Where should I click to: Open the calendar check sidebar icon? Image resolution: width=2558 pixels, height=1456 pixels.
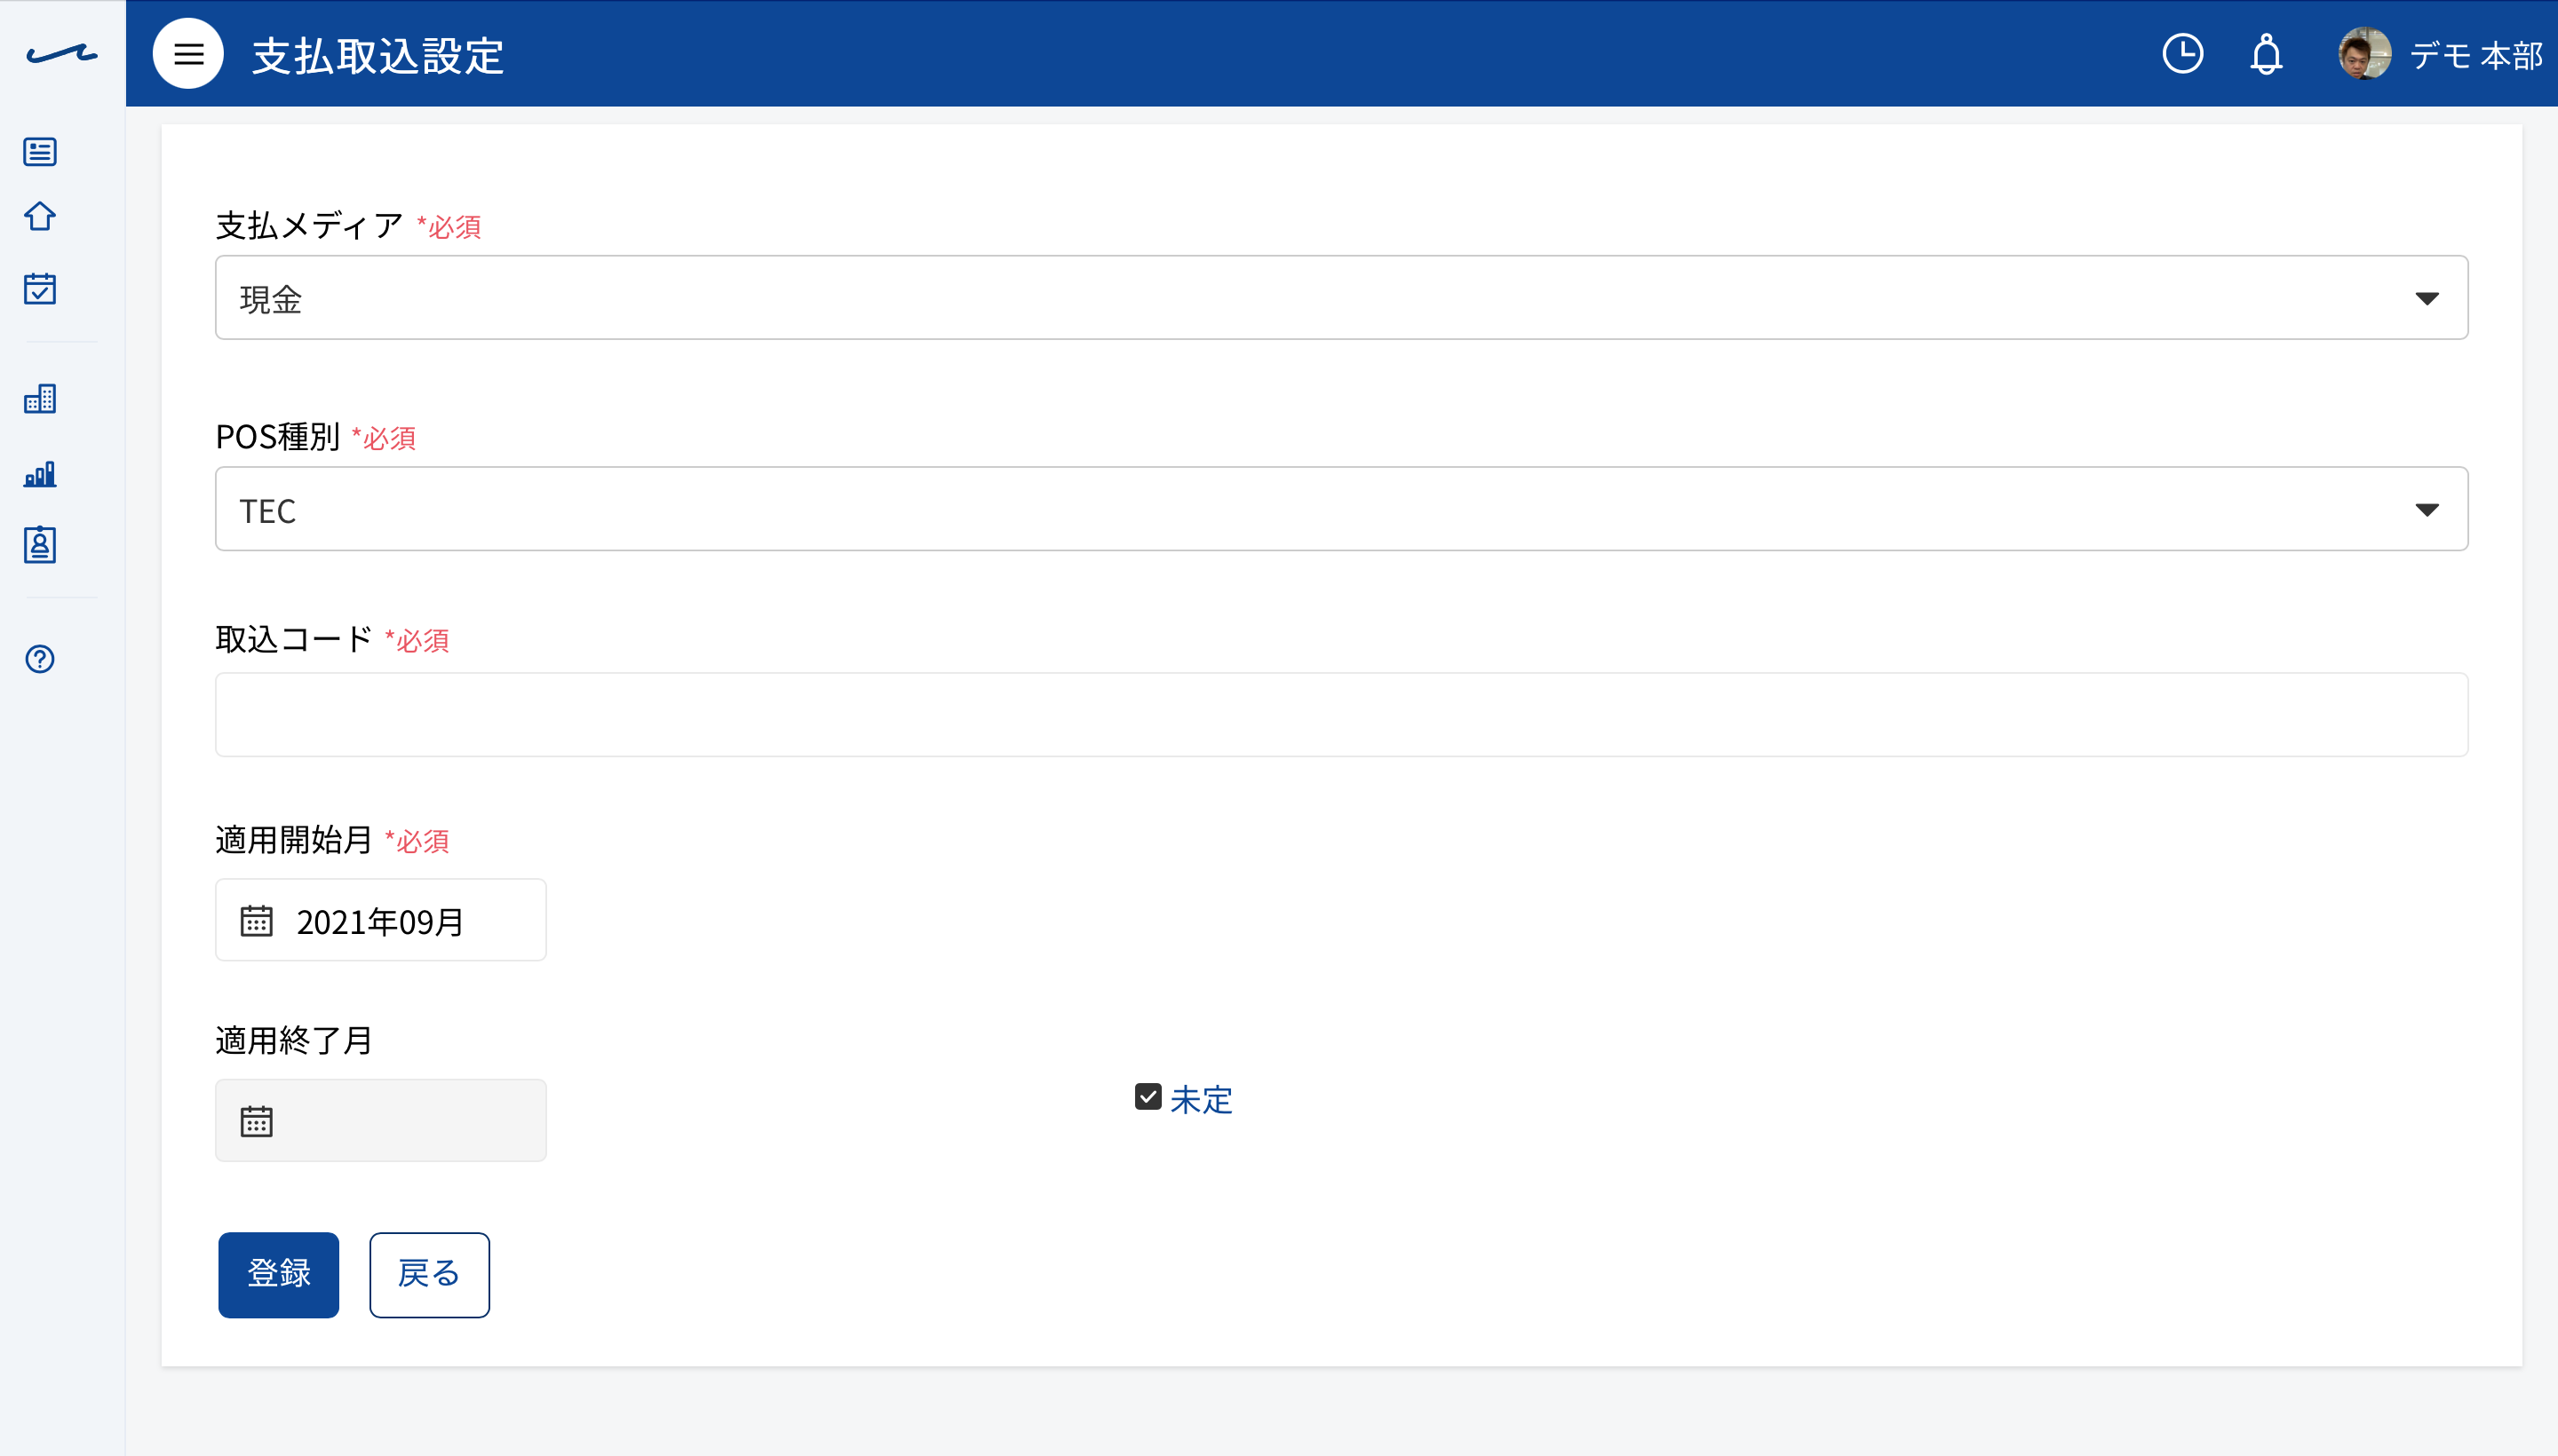pos(40,289)
